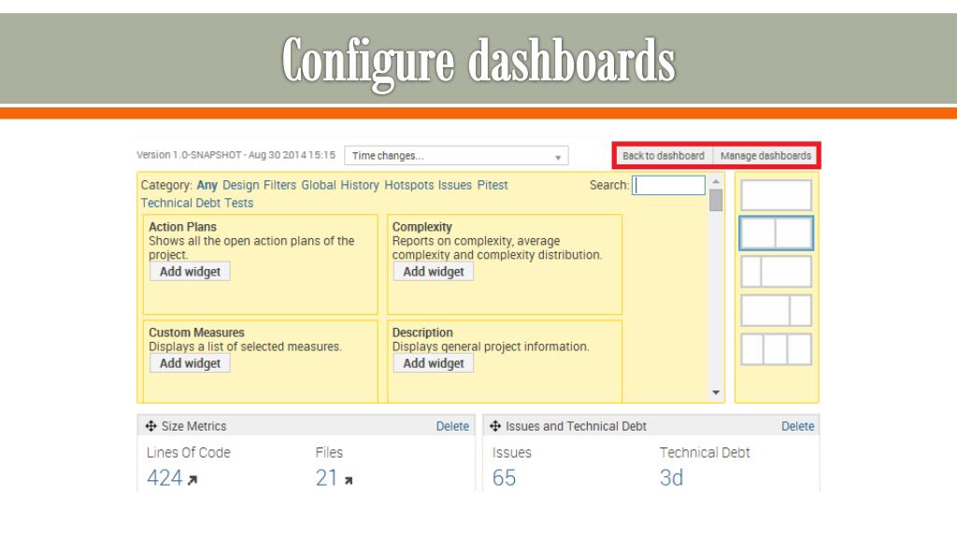This screenshot has height=538, width=957.
Task: Add the Description widget
Action: [434, 363]
